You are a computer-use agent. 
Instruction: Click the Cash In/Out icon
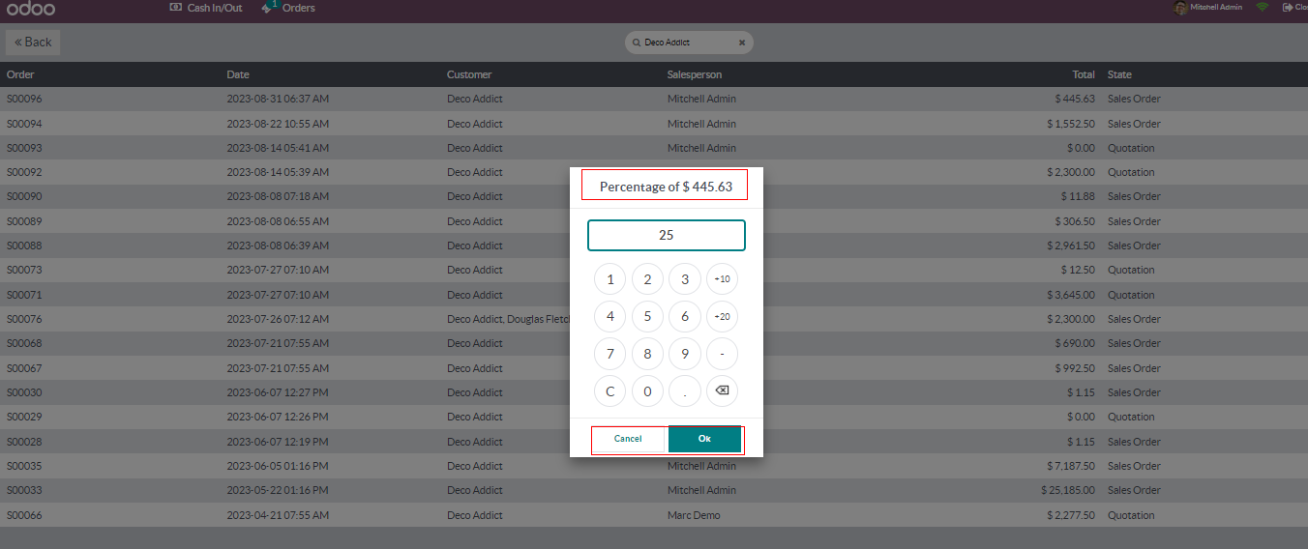[175, 8]
